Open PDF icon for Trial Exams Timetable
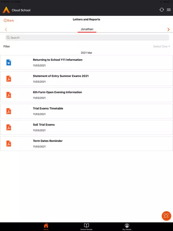Screen dimensions: 173x231 pyautogui.click(x=9, y=111)
